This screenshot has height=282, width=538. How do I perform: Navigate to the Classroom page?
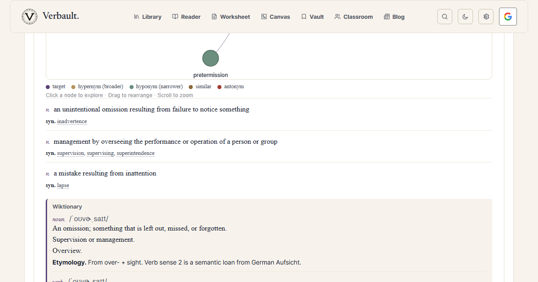click(x=354, y=17)
